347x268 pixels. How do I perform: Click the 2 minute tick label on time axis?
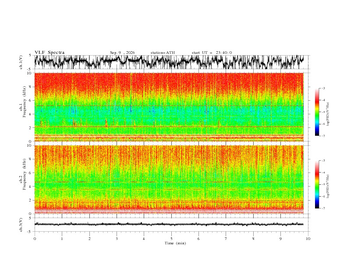89,239
